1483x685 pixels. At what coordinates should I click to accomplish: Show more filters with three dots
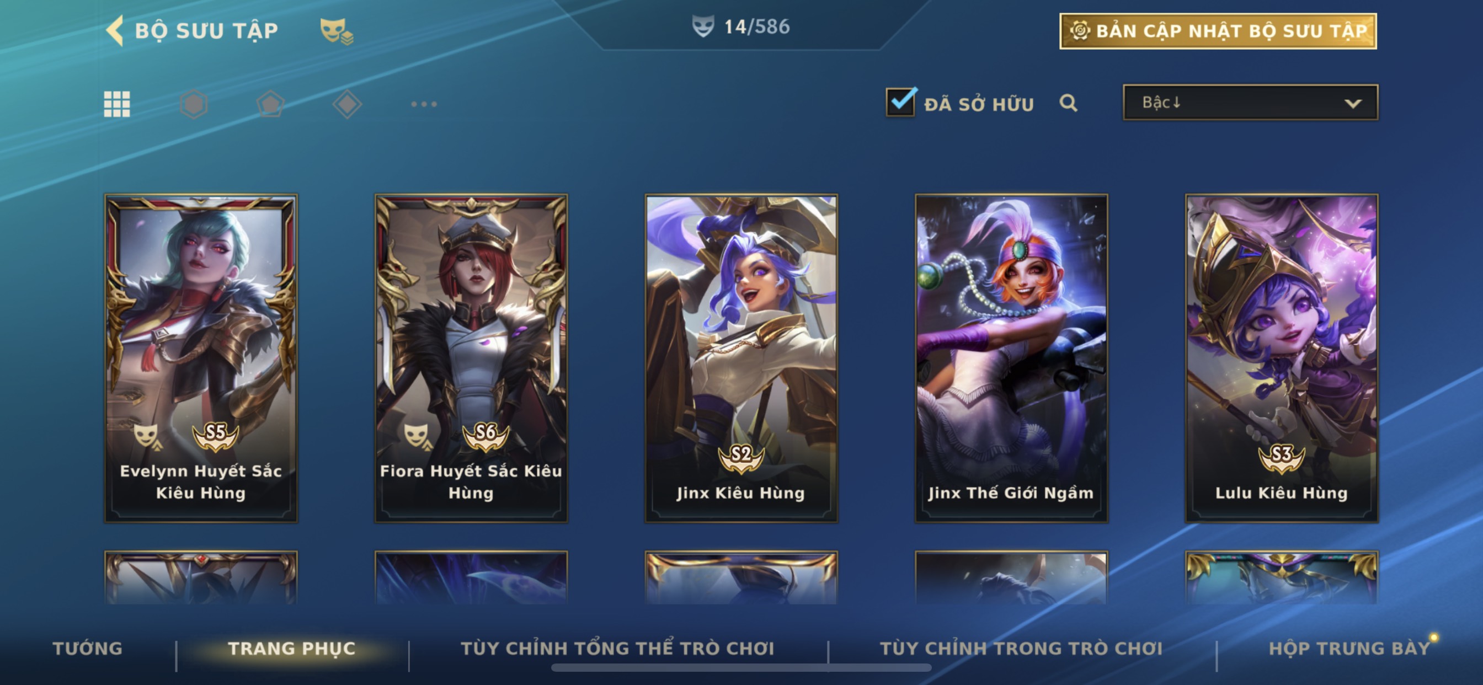424,104
